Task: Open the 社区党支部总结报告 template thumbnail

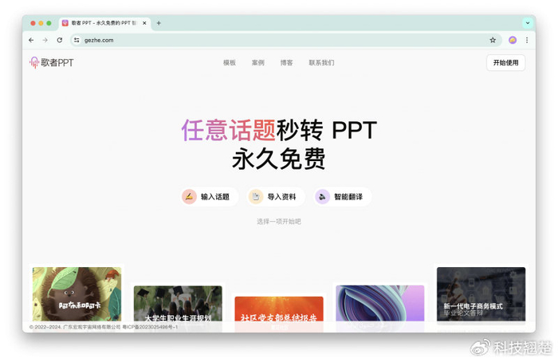Action: [279, 309]
